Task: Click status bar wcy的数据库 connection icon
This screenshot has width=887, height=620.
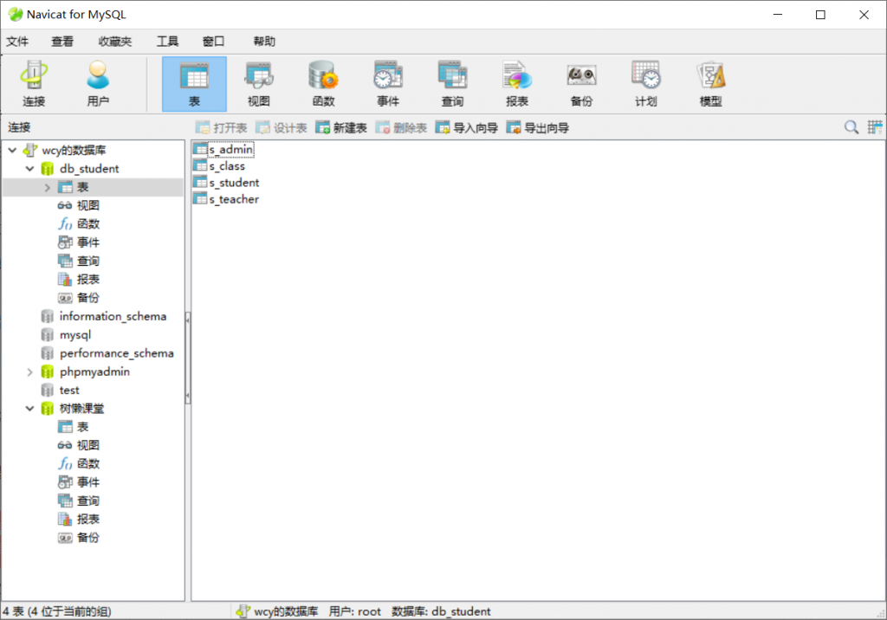Action: [x=243, y=611]
